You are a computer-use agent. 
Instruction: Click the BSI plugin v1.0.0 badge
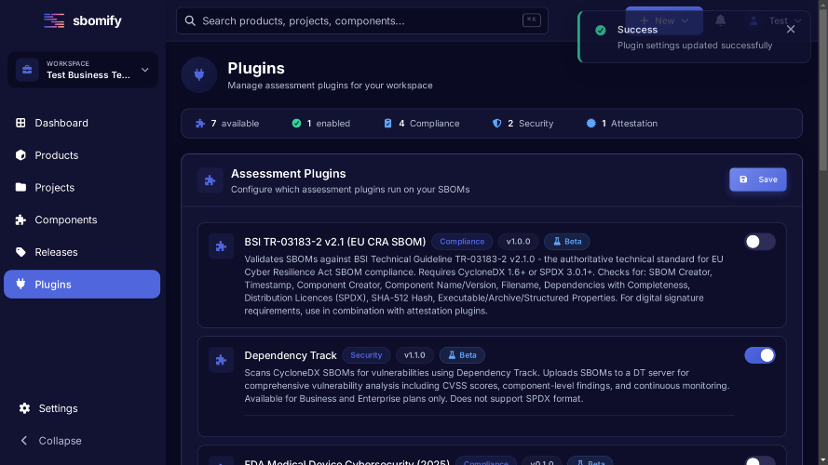[x=518, y=242]
